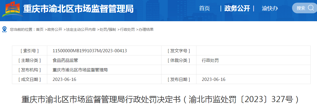
Task: Open 办理结果 breadcrumb link
Action: click(146, 29)
